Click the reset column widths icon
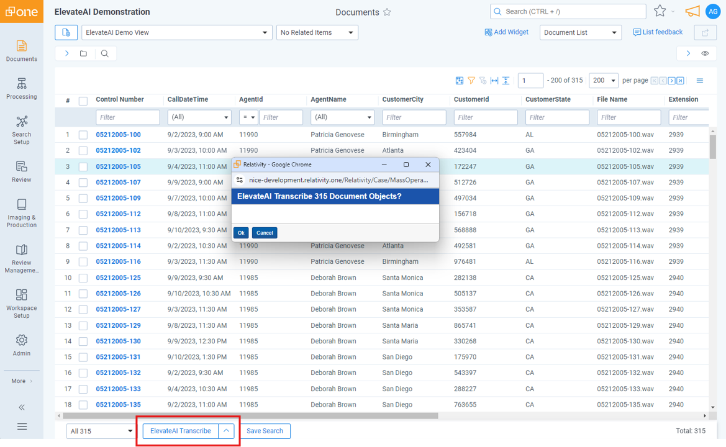 [x=494, y=81]
